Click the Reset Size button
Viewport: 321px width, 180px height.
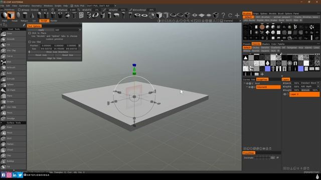[68, 55]
